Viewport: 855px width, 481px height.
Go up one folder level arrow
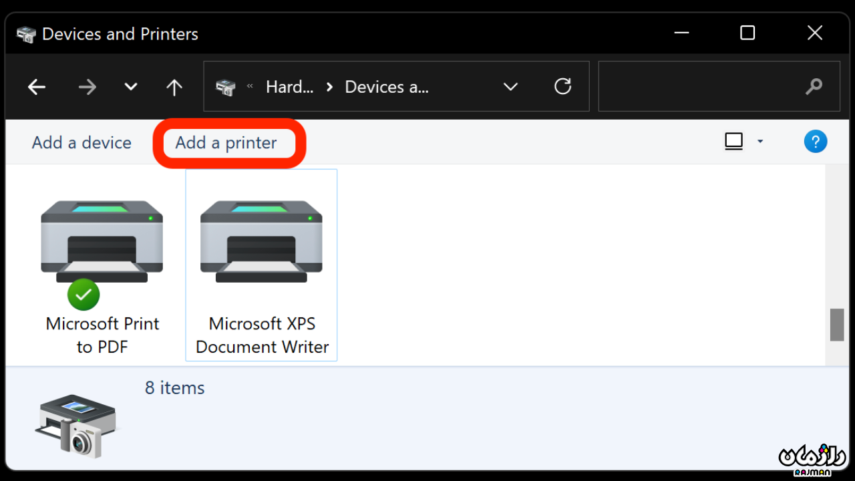tap(174, 87)
